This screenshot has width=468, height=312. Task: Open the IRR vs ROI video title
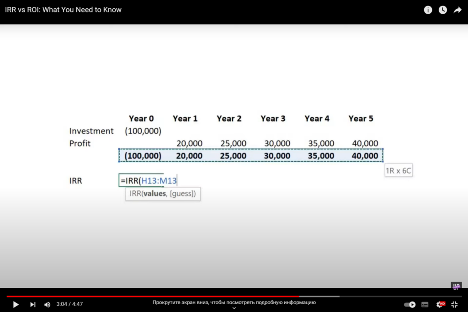63,10
